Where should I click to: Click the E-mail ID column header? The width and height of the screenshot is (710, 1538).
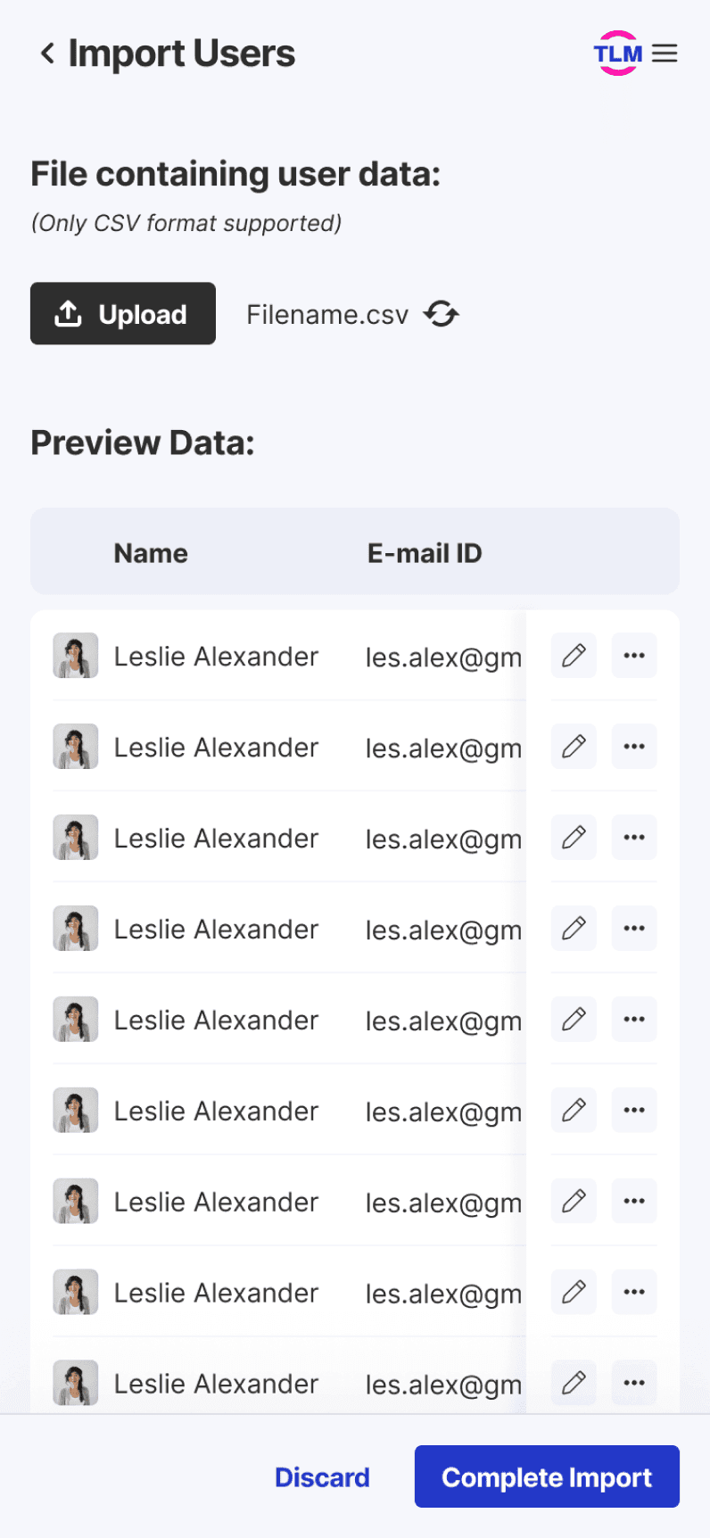tap(425, 553)
